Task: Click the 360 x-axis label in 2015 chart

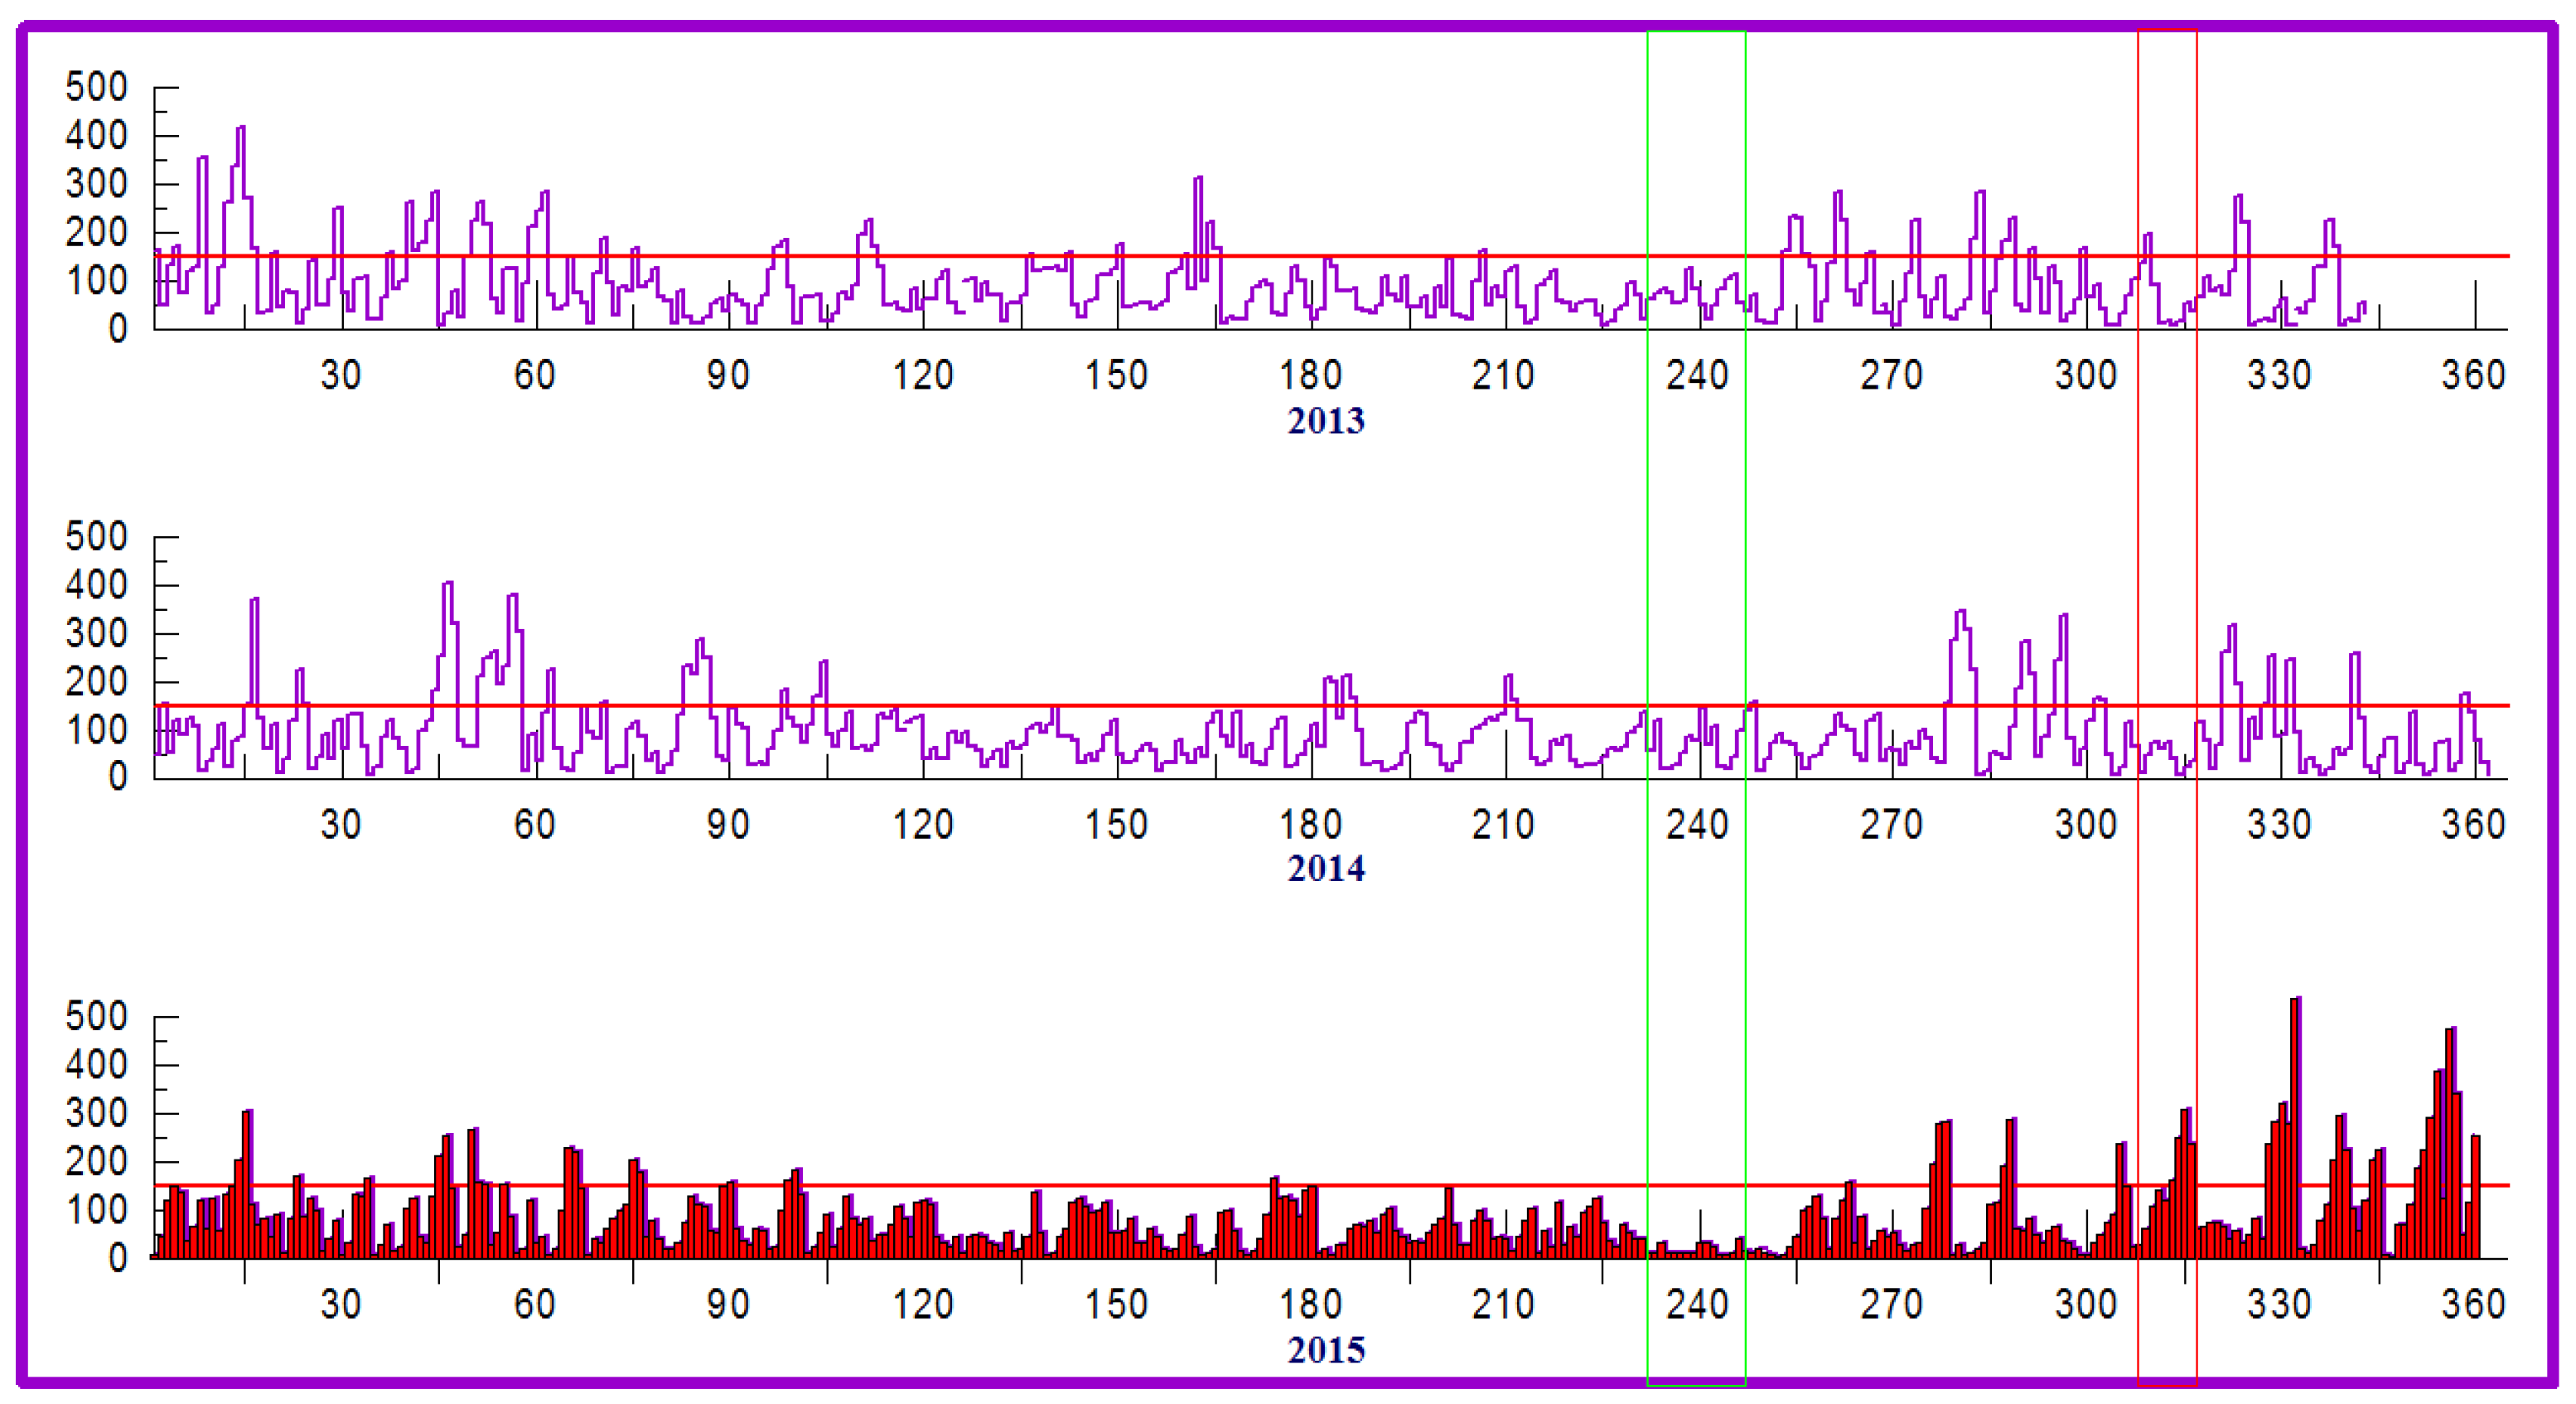Action: tap(2472, 1304)
